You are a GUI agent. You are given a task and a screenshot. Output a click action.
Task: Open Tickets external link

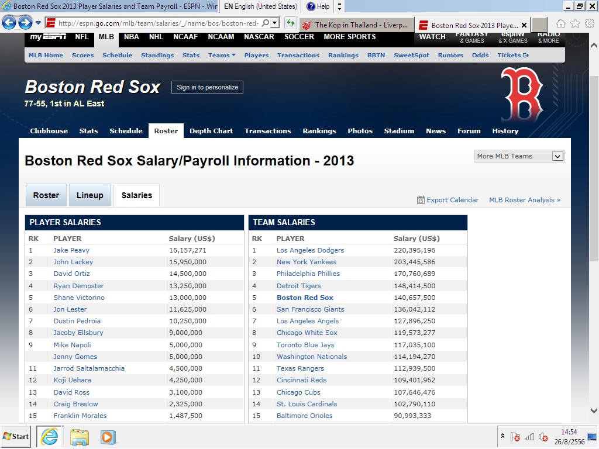[513, 56]
